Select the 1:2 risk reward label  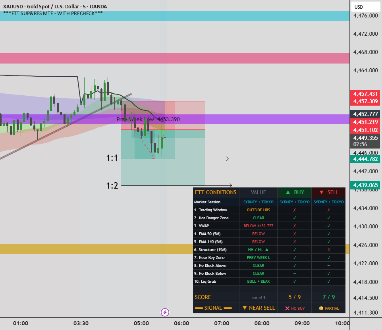[x=112, y=186]
